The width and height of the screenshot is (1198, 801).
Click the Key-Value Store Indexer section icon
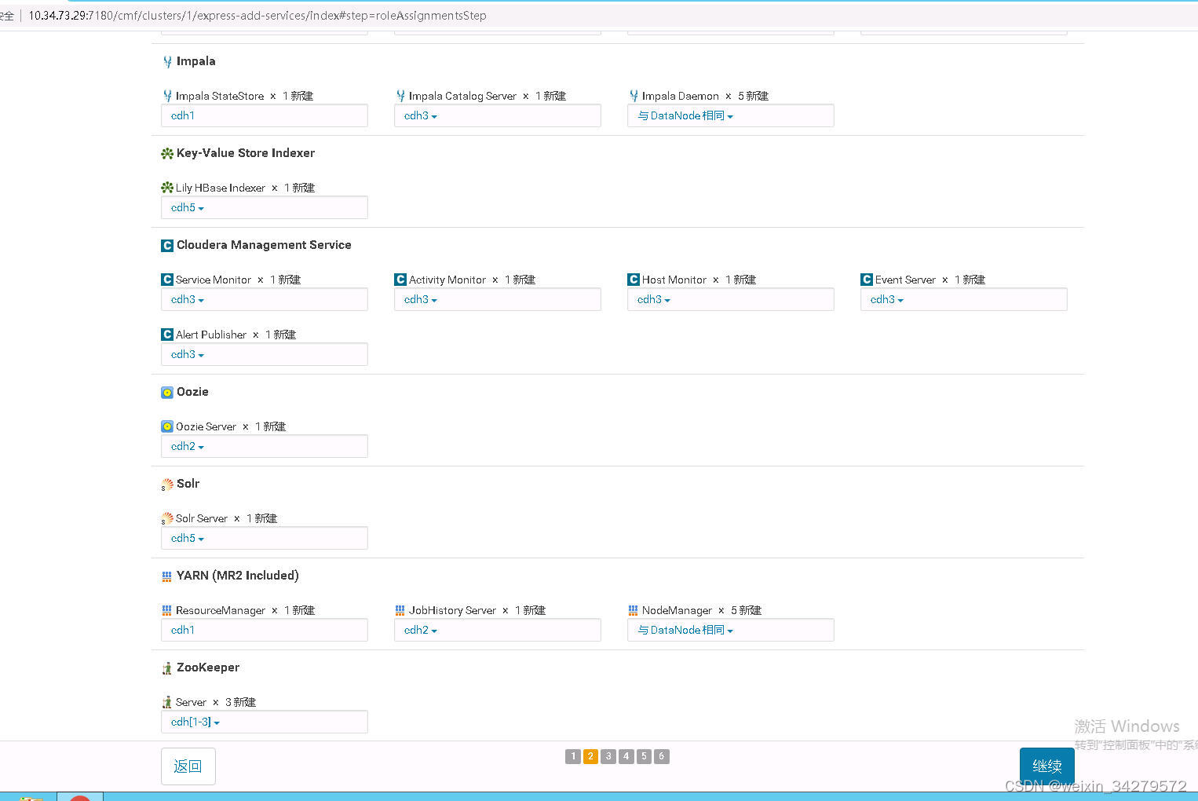pos(167,153)
